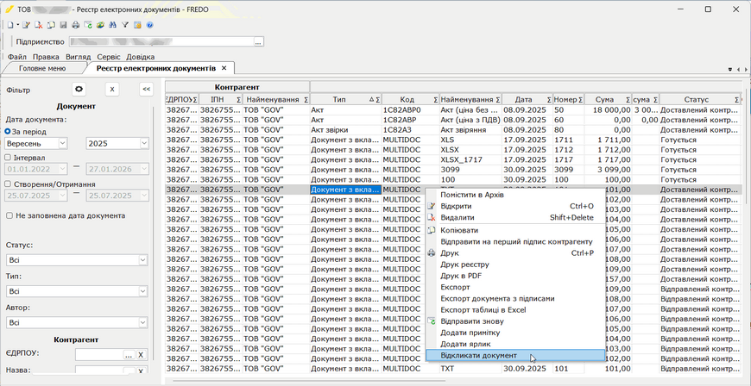The image size is (751, 386).
Task: Clear the filter with the X button
Action: (x=112, y=89)
